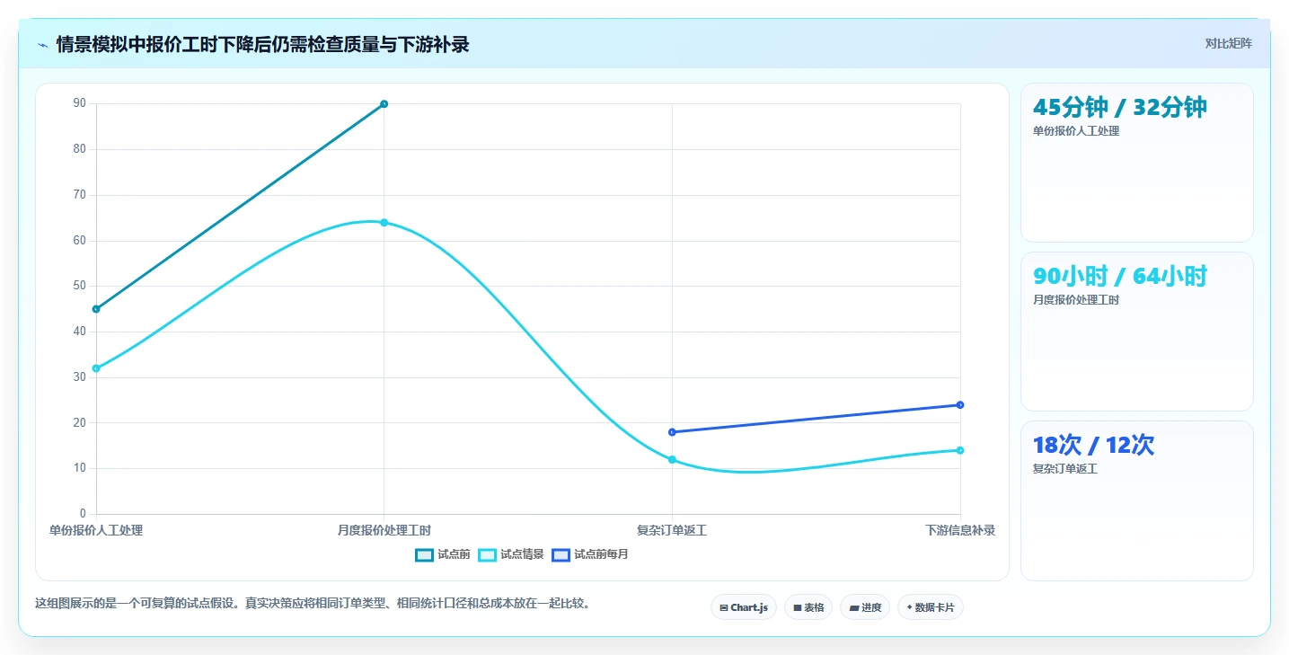Click the 试点情景 legend label
Image resolution: width=1289 pixels, height=655 pixels.
[522, 554]
